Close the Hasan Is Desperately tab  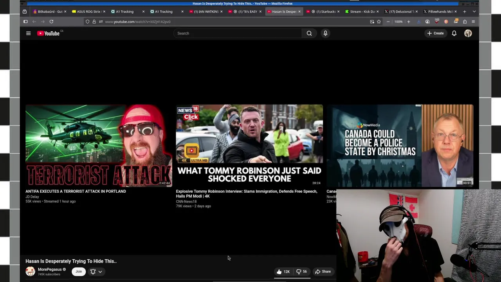click(x=299, y=11)
